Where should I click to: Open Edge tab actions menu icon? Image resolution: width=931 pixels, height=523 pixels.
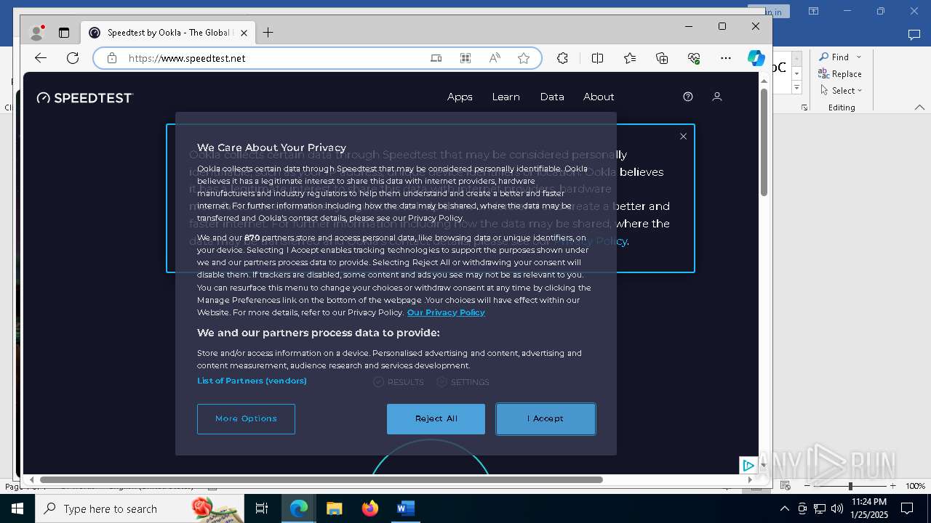(64, 33)
